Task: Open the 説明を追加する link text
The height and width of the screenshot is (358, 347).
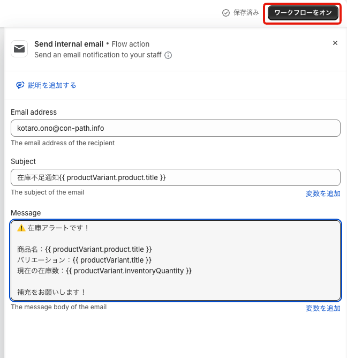Action: [52, 85]
